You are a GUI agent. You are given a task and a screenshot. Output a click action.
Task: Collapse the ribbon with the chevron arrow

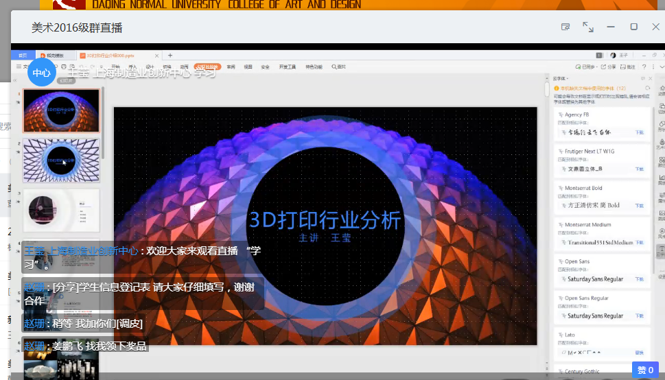(660, 67)
